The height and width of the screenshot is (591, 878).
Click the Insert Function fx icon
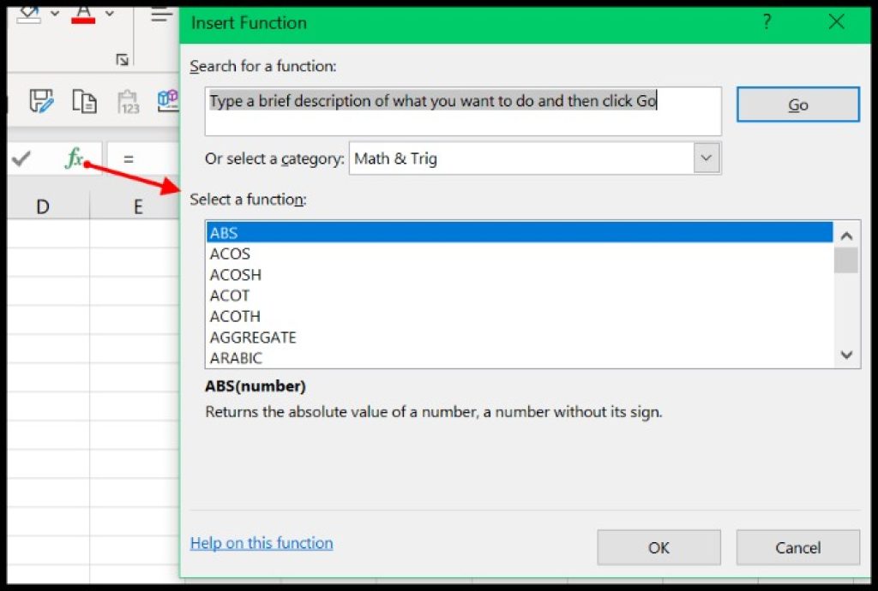coord(75,157)
